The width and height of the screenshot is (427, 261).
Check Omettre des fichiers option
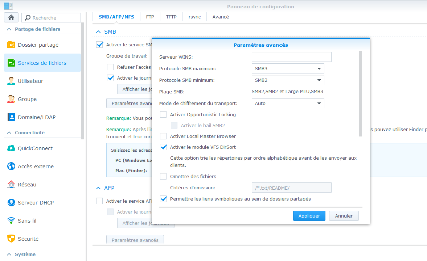click(163, 176)
